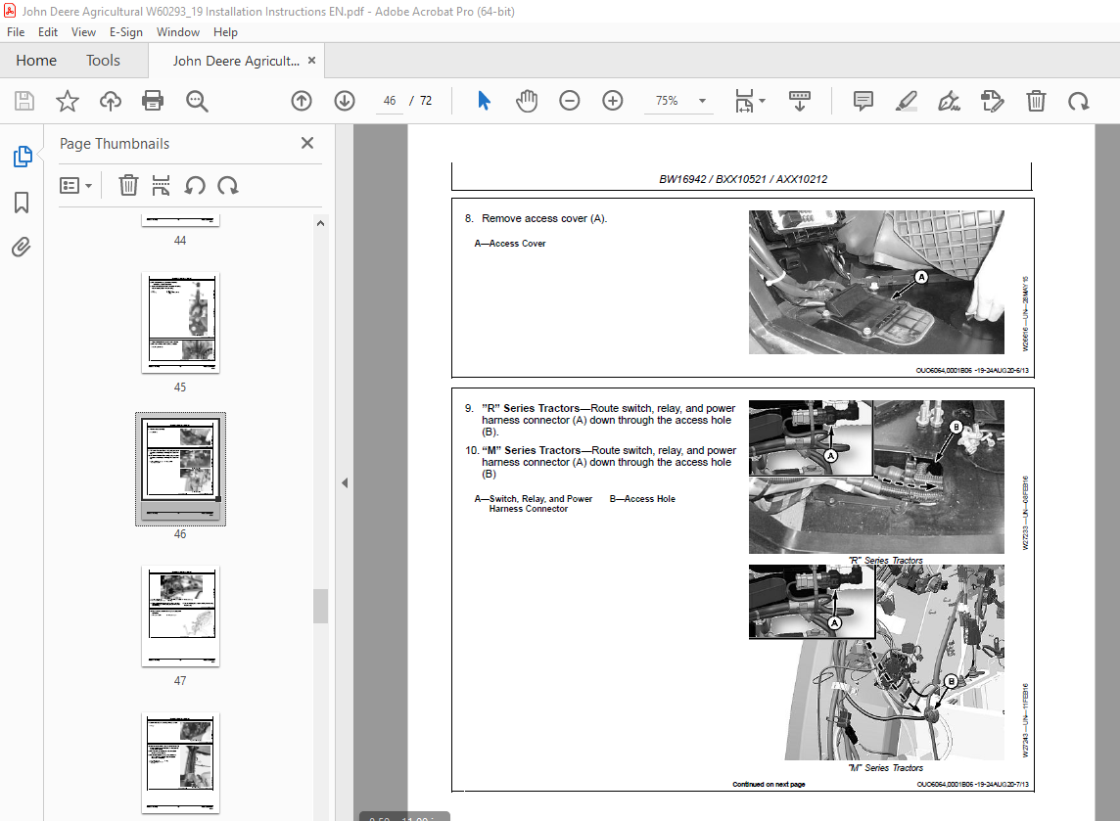Rotate thumbnails counterclockwise
1120x821 pixels.
pyautogui.click(x=194, y=186)
